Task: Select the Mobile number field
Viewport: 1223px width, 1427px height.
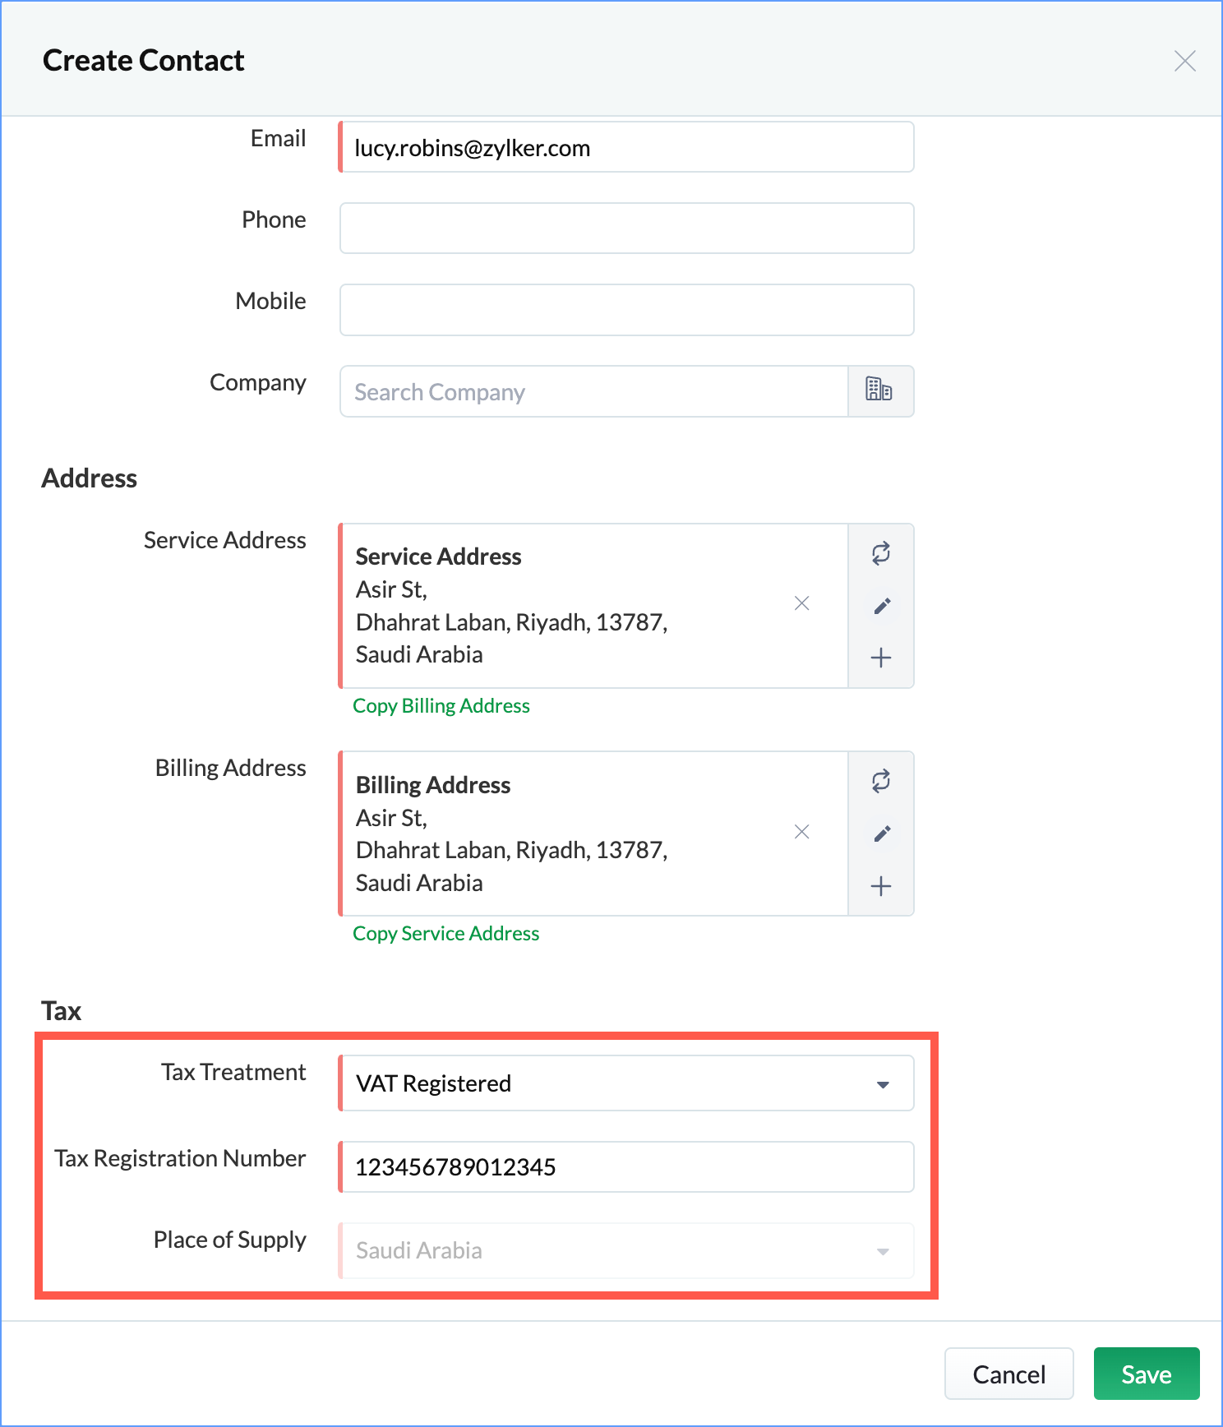Action: tap(627, 310)
